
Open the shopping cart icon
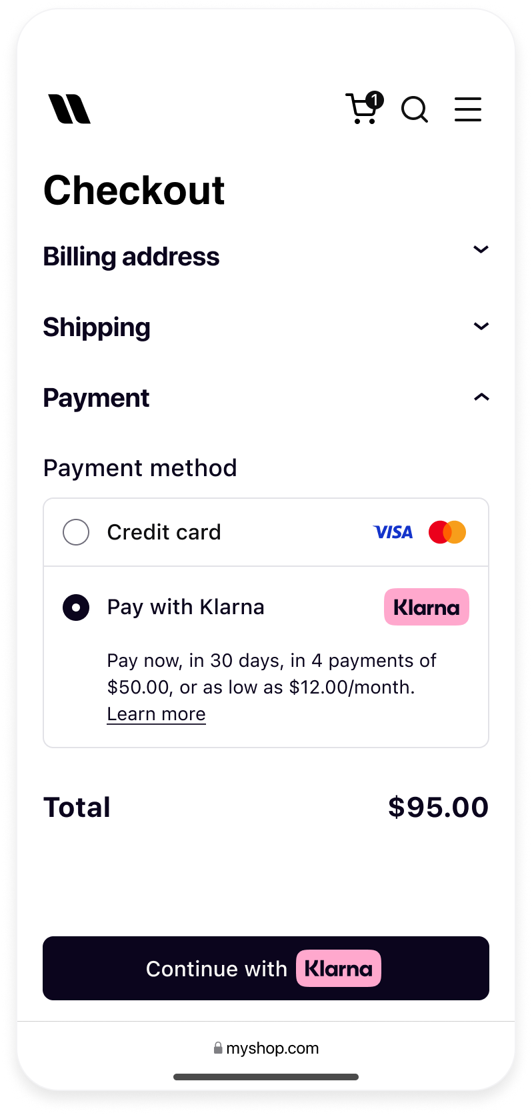coord(361,109)
